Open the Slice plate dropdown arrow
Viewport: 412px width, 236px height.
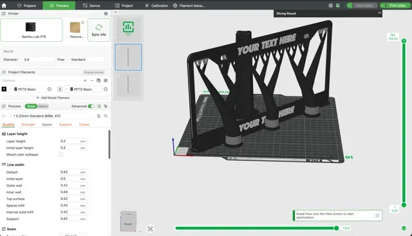pyautogui.click(x=349, y=6)
